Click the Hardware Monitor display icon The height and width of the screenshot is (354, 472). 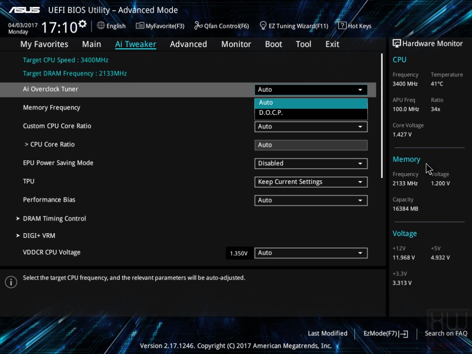[x=396, y=44]
